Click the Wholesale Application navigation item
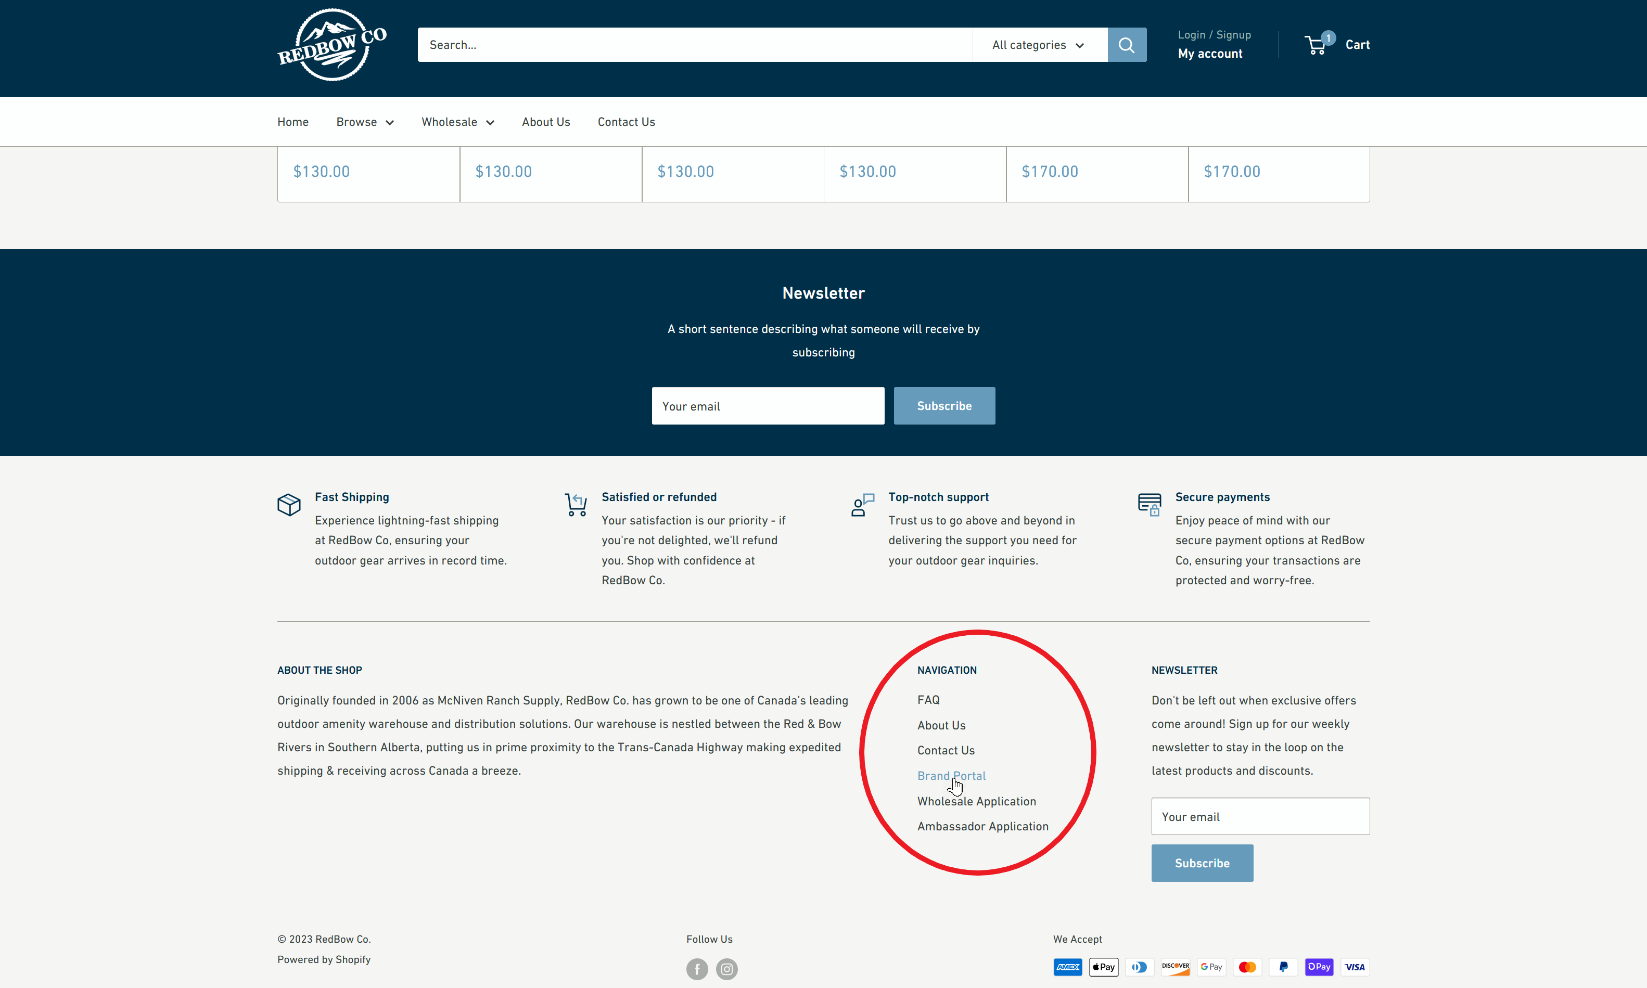The image size is (1647, 988). pyautogui.click(x=976, y=801)
